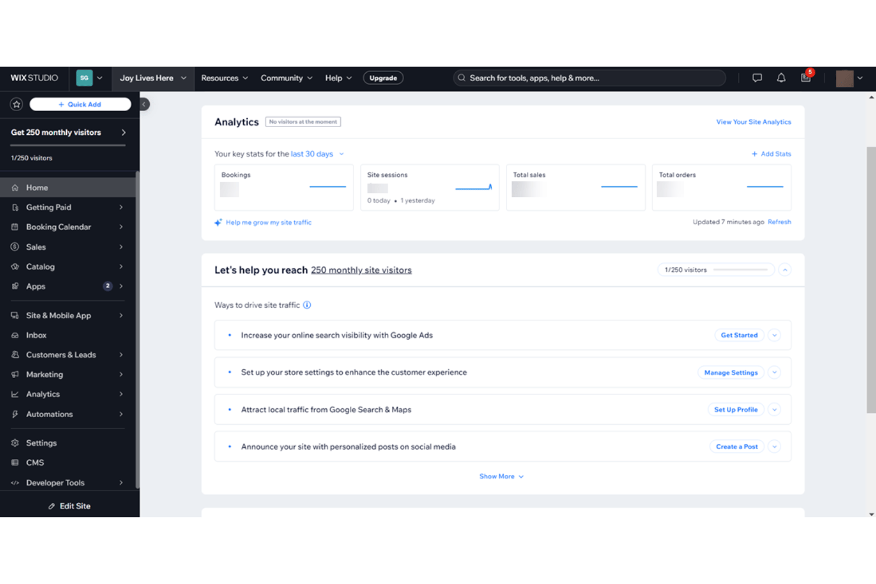Click the CMS icon in sidebar
This screenshot has width=876, height=584.
point(15,463)
